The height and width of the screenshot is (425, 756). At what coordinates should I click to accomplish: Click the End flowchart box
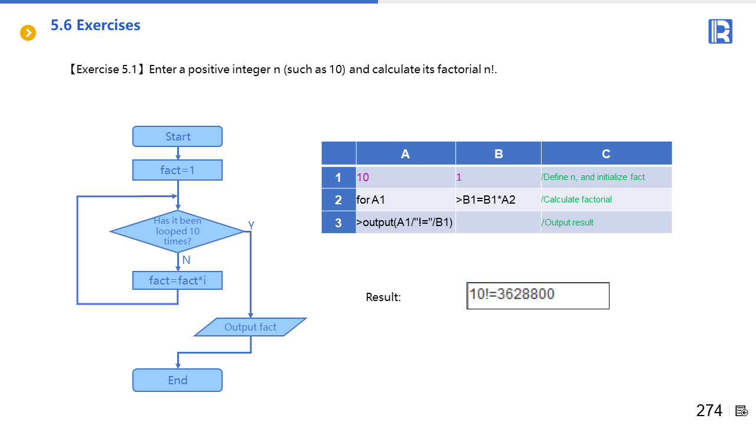point(177,380)
